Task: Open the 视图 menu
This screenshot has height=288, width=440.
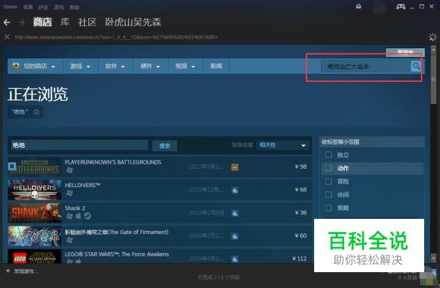Action: pos(28,7)
